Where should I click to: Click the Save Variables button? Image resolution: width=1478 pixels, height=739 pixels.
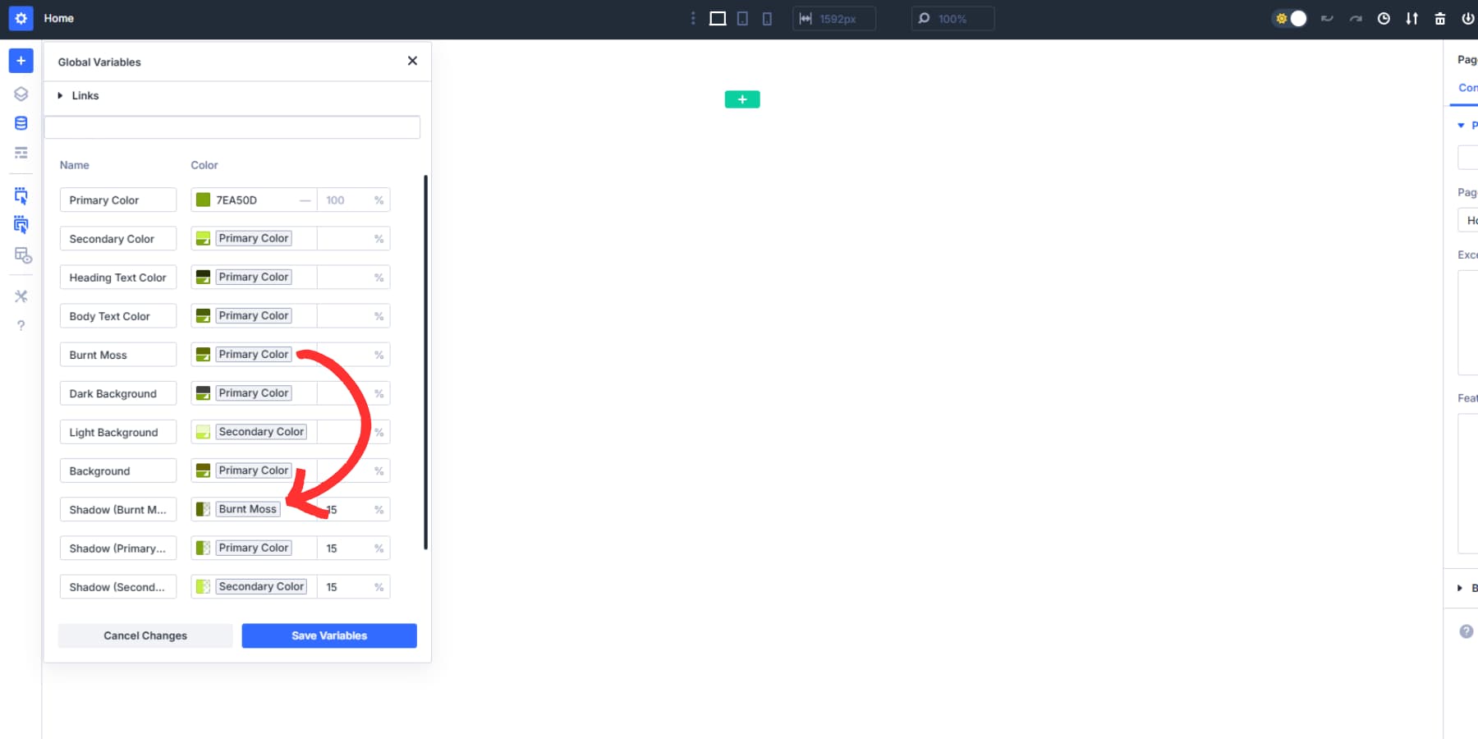(x=328, y=635)
